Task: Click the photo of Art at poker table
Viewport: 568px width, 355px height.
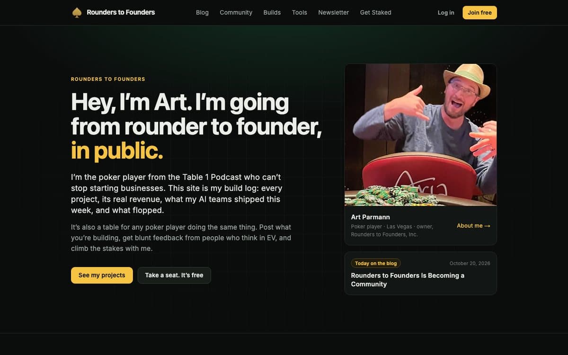Action: 421,135
